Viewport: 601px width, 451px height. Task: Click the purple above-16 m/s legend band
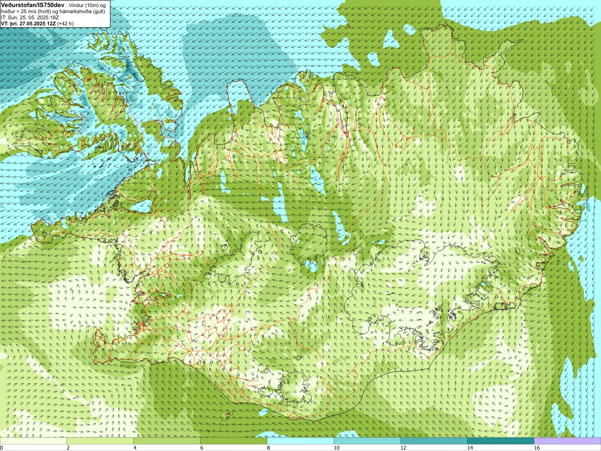[568, 441]
